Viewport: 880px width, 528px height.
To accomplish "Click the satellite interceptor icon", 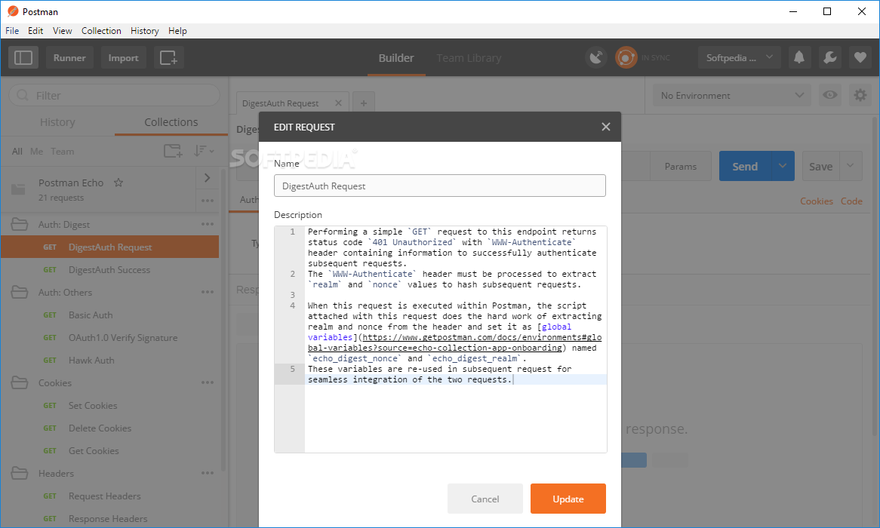I will tap(596, 58).
